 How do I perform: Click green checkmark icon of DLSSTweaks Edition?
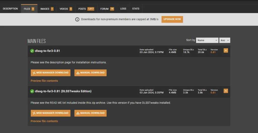[x=32, y=91]
